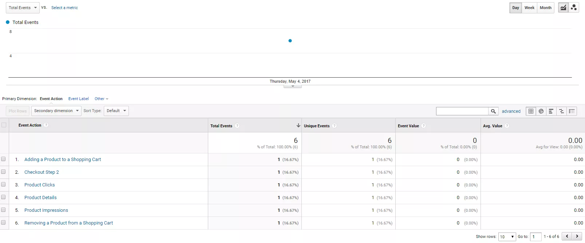The width and height of the screenshot is (585, 243).
Task: Click the advanced filter link
Action: pyautogui.click(x=511, y=111)
